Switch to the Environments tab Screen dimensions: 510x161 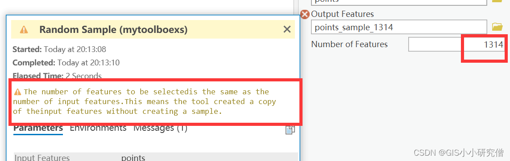(98, 128)
